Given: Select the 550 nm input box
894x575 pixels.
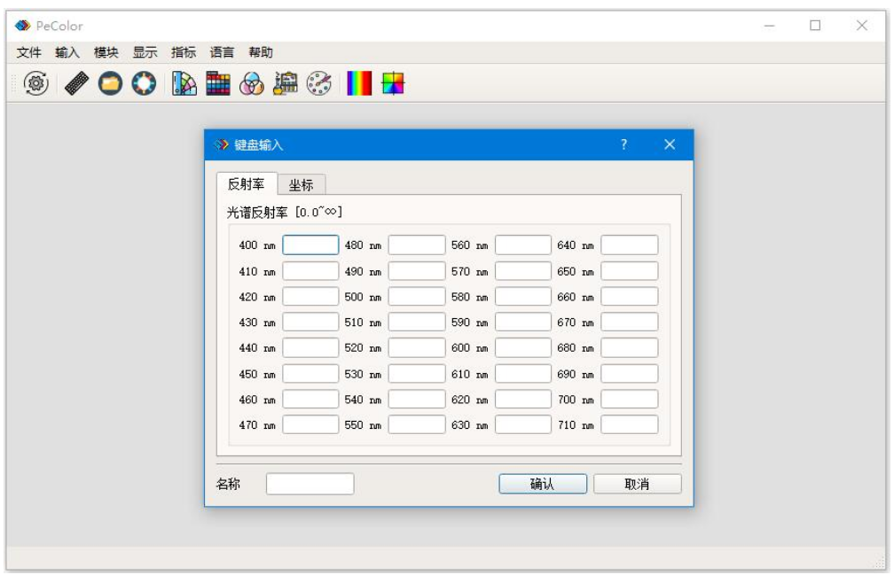Looking at the screenshot, I should pos(417,424).
